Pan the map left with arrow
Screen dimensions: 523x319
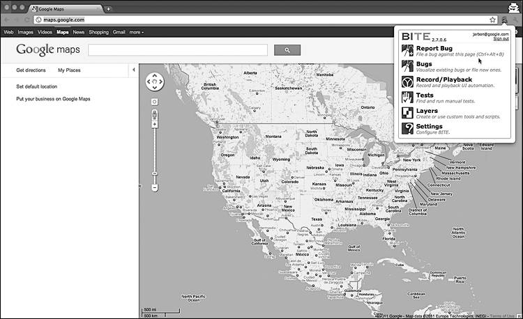[x=149, y=81]
